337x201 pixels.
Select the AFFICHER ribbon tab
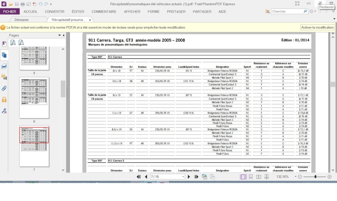(x=132, y=12)
